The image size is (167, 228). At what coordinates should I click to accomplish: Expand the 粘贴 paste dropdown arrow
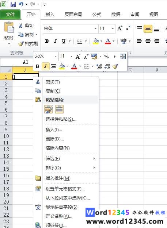click(9, 44)
